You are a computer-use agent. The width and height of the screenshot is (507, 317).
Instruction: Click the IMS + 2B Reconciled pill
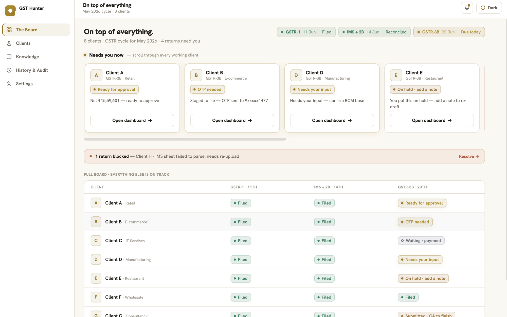[x=374, y=32]
